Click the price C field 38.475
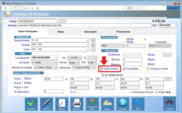 point(130,83)
